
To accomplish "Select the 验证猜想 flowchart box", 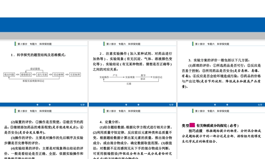I will [x=35, y=69].
